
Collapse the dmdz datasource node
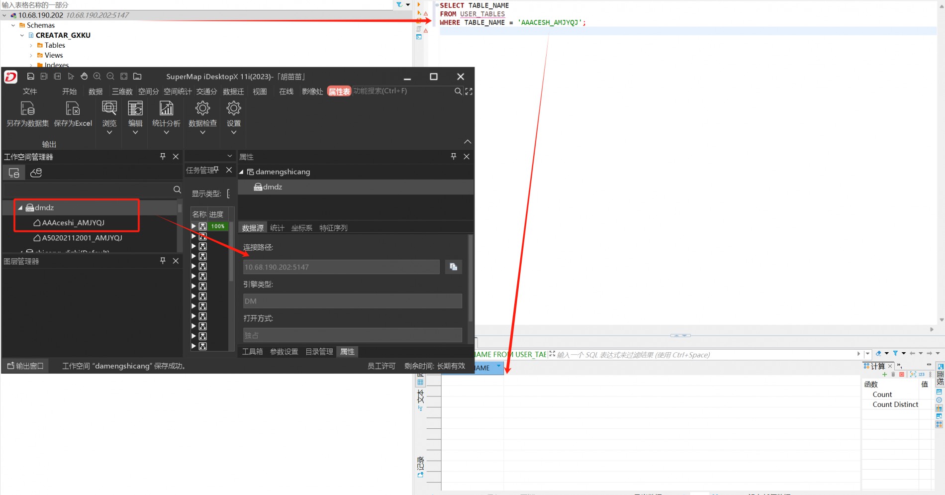tap(20, 207)
